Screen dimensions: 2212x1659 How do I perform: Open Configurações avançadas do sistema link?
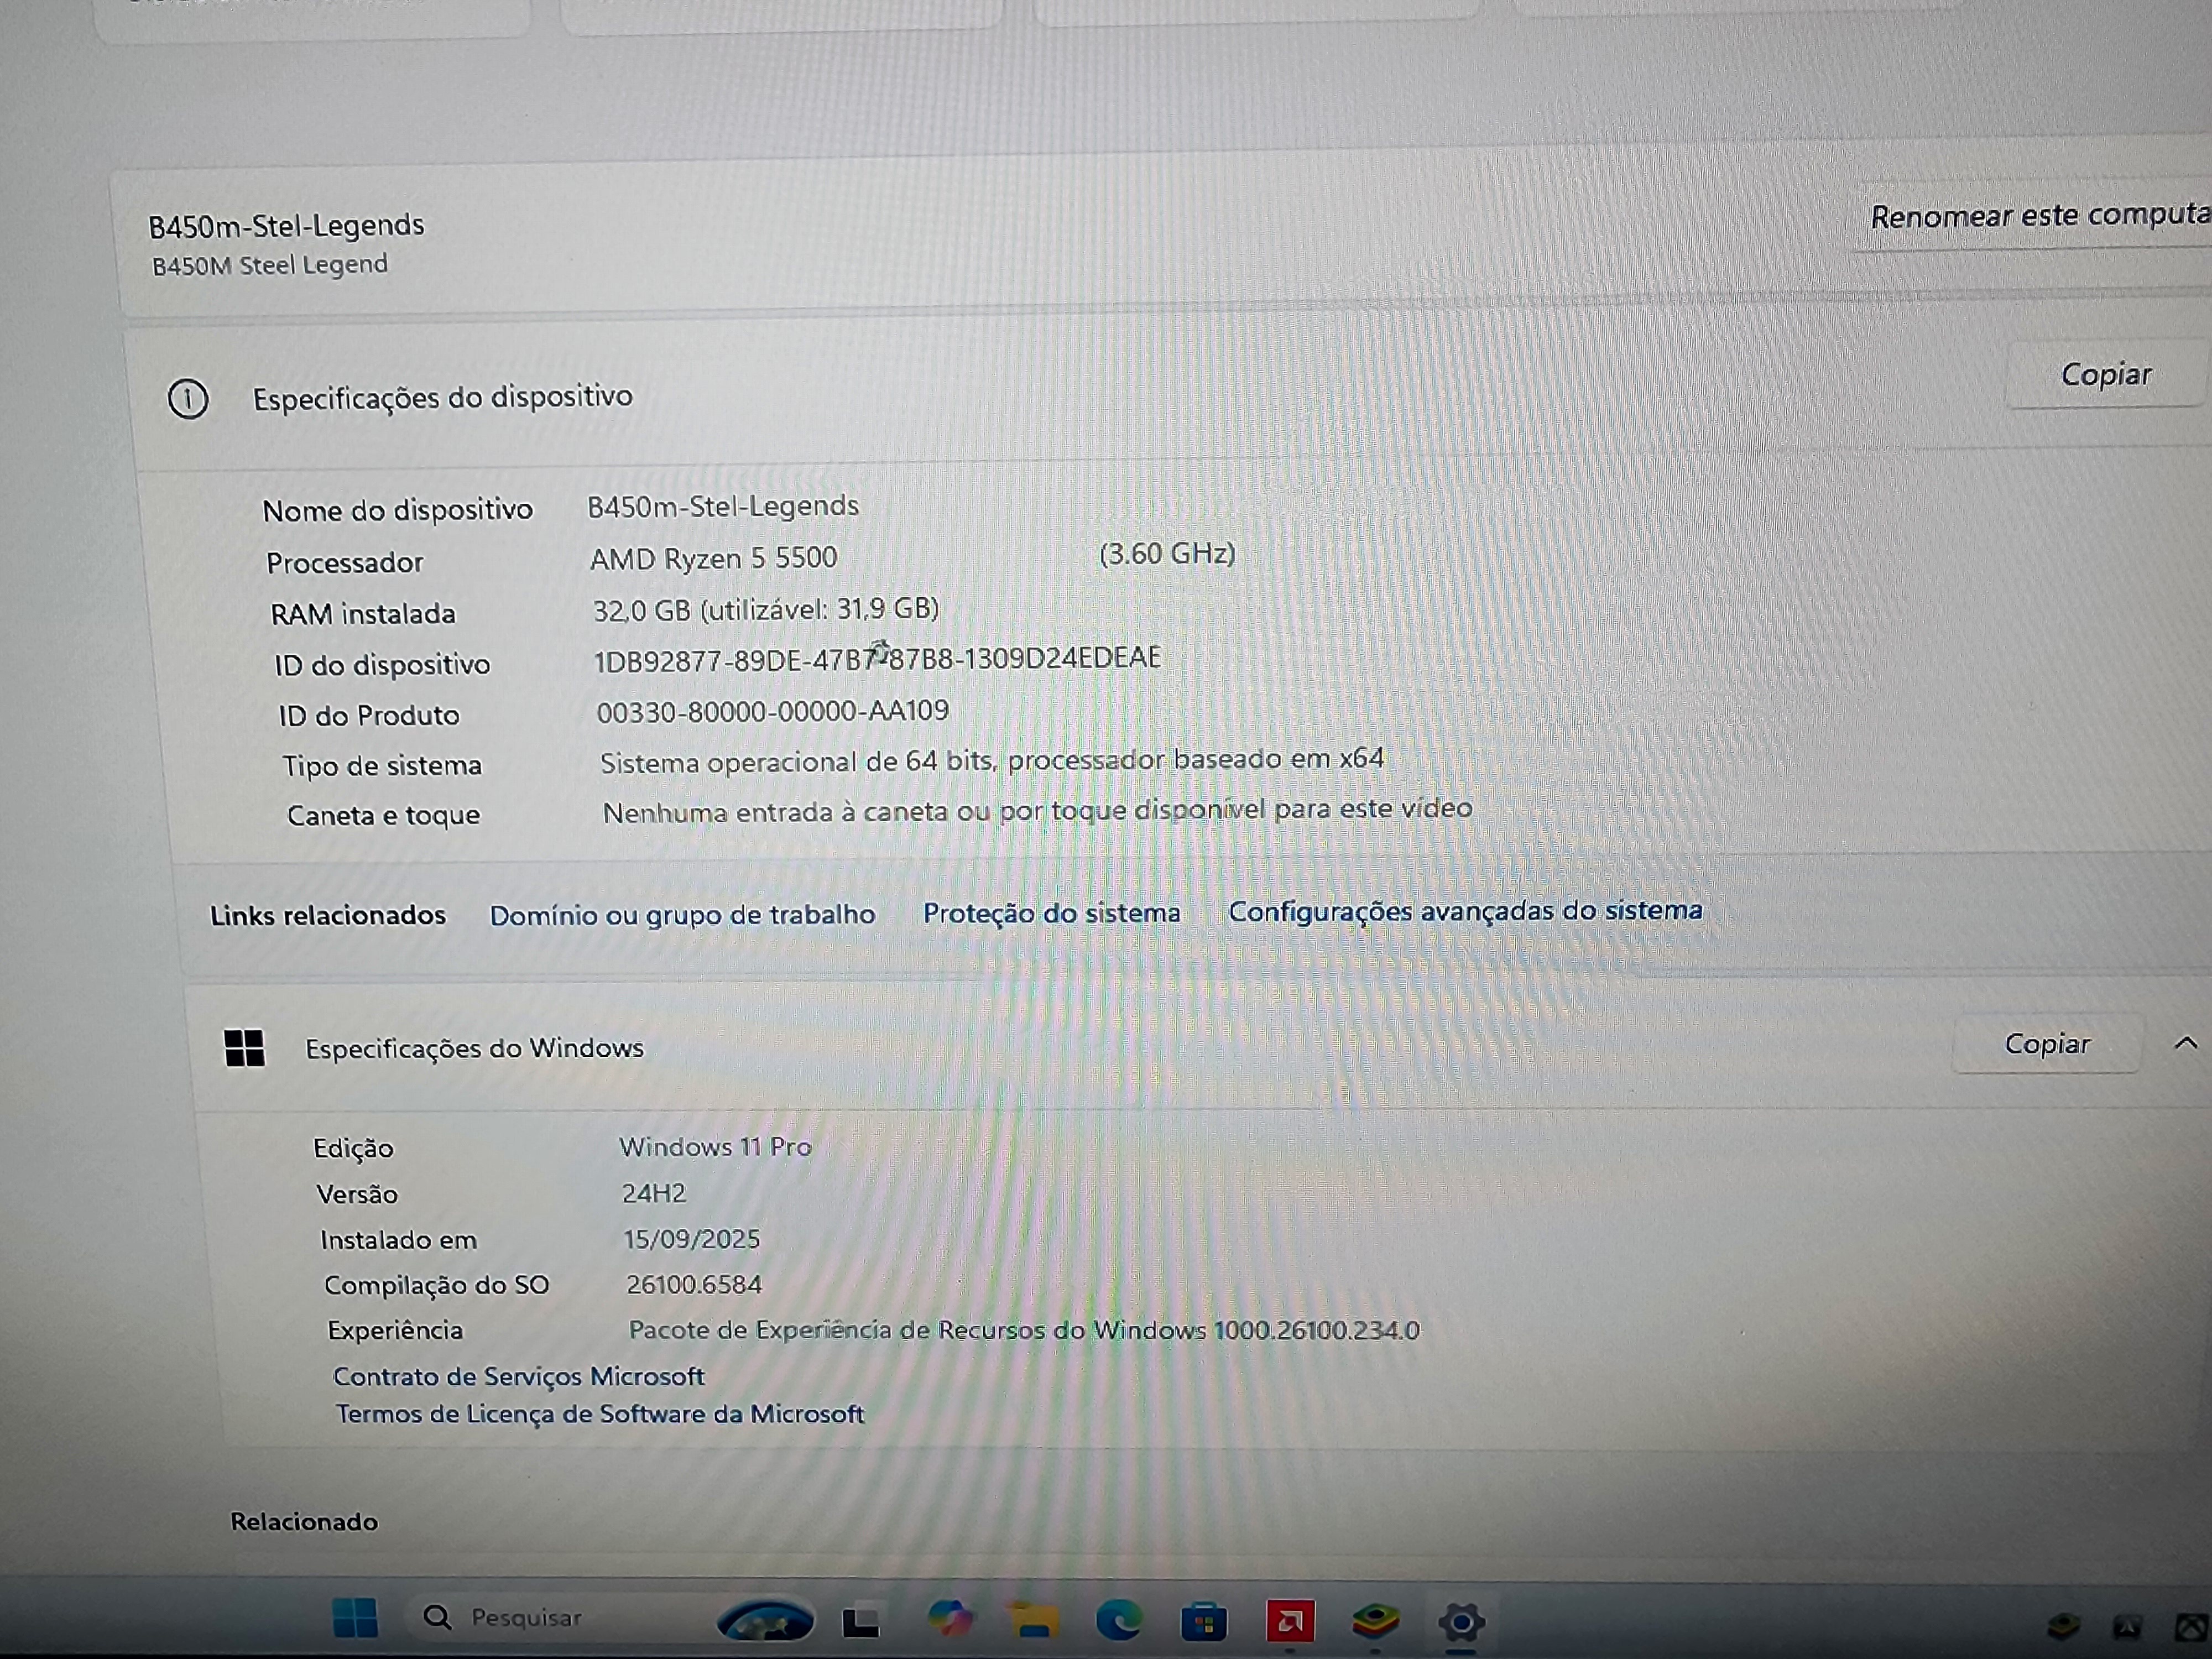click(x=1465, y=910)
